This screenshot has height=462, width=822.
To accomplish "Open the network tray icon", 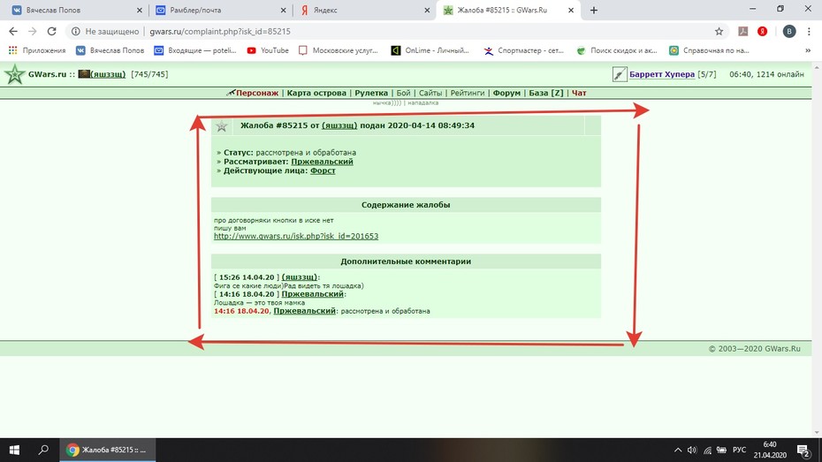I will click(707, 450).
